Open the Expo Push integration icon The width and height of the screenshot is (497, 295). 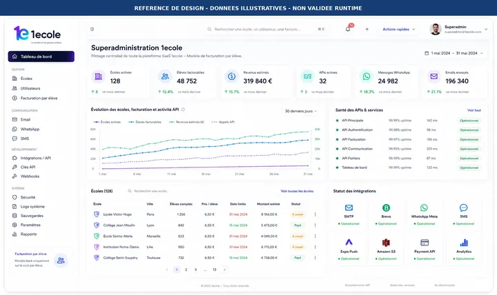point(349,243)
